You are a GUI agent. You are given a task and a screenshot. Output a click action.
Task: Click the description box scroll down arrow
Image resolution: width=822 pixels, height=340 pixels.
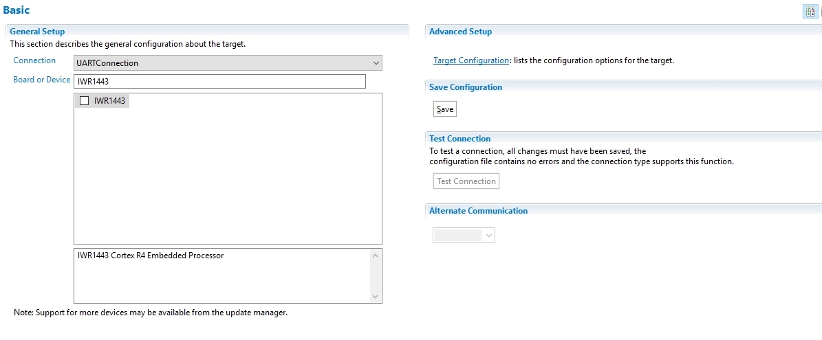point(375,296)
